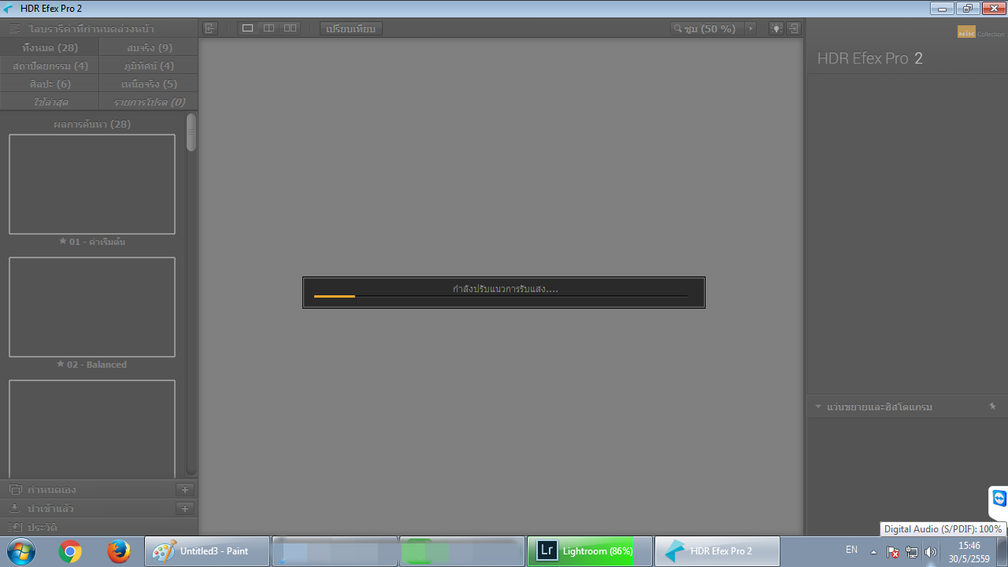Open the ประวัติ history panel

click(x=98, y=527)
